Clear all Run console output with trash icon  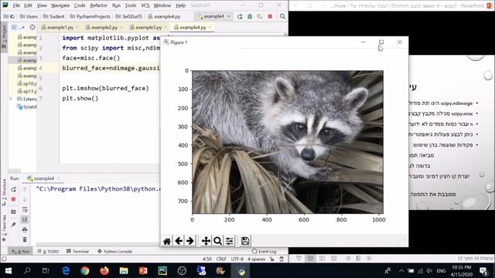tap(25, 239)
